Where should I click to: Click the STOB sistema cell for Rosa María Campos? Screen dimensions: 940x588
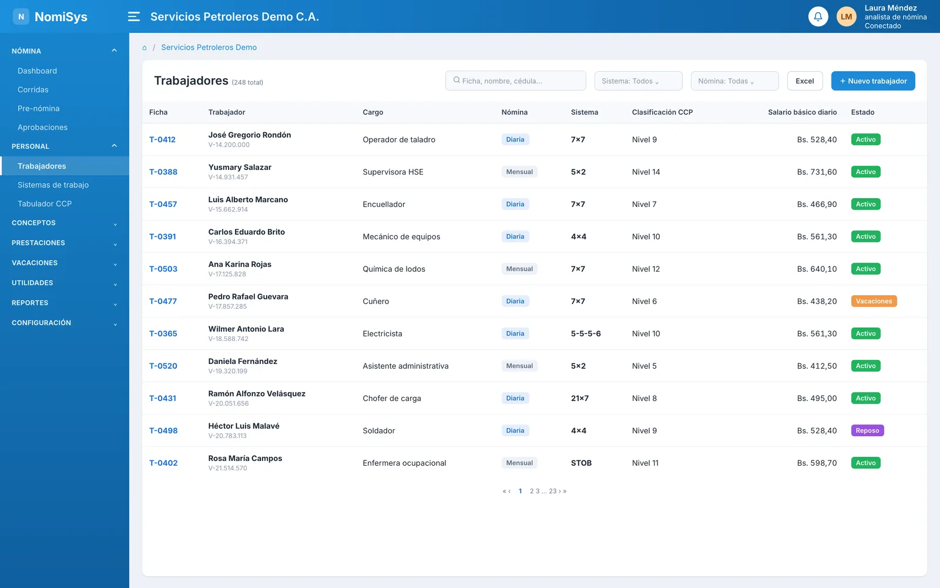[581, 463]
